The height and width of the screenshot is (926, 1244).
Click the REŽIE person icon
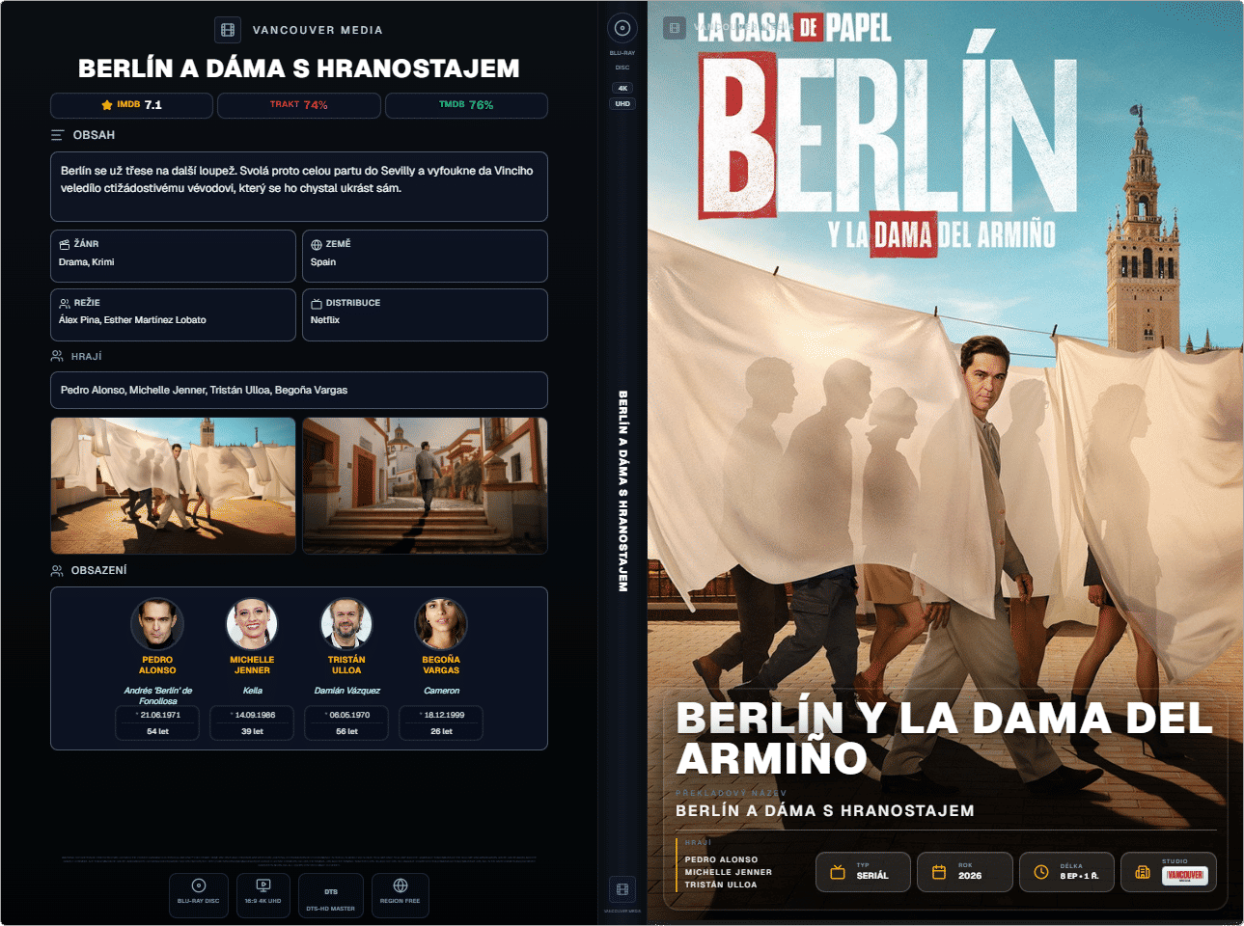tap(65, 303)
